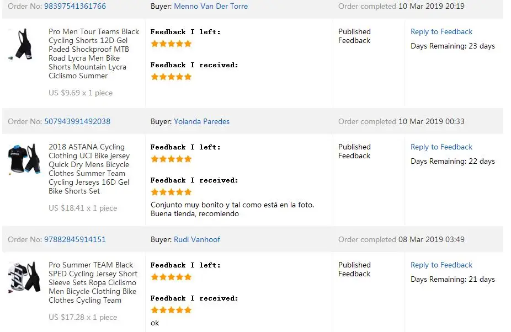Click star rating left for Menno's order

(171, 44)
